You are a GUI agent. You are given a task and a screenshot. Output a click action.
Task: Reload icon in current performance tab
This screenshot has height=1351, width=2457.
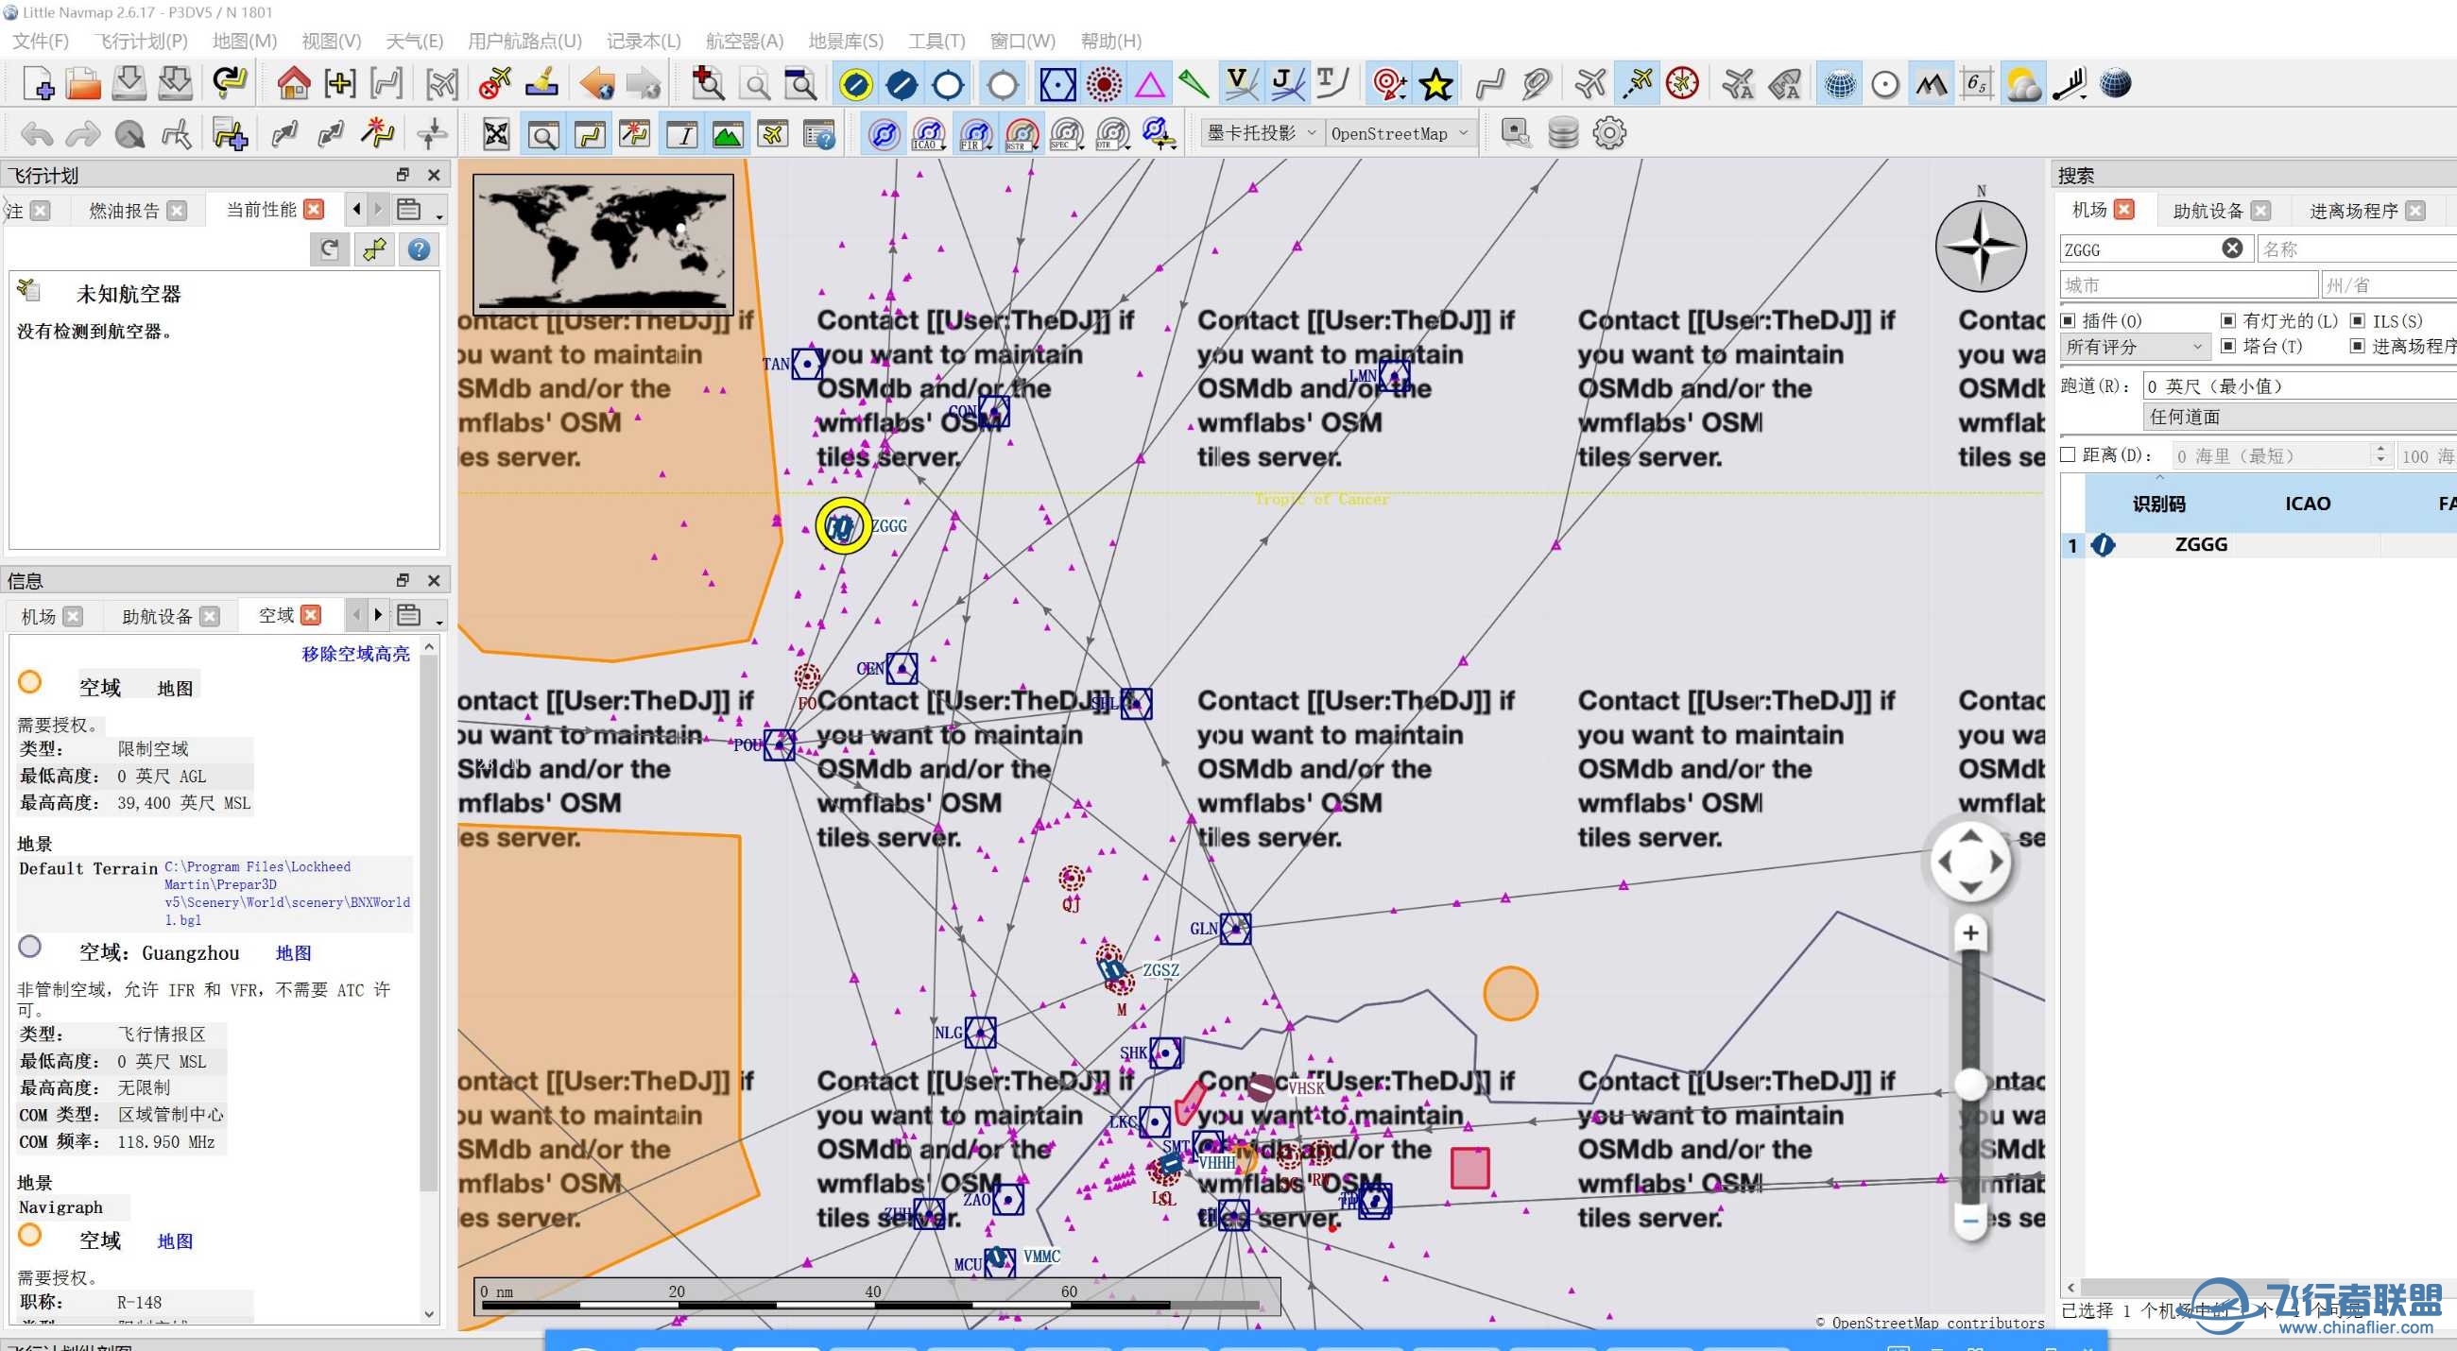click(x=329, y=249)
